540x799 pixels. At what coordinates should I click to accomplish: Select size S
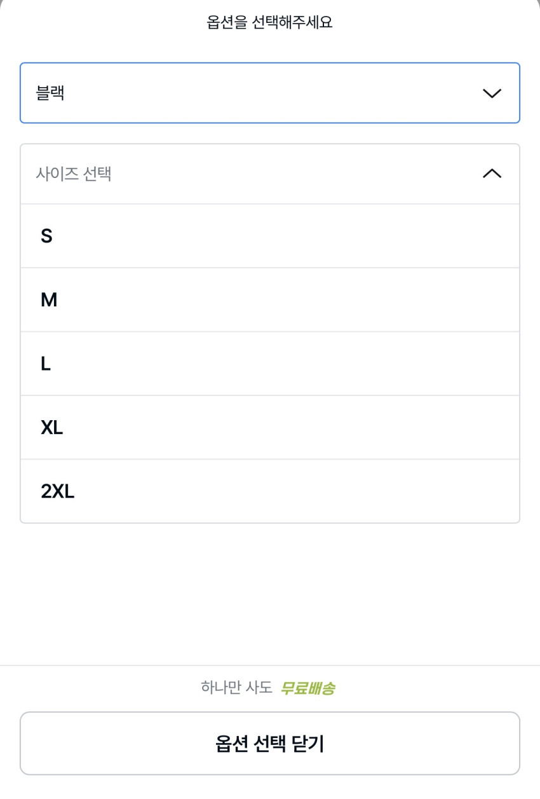[x=46, y=236]
